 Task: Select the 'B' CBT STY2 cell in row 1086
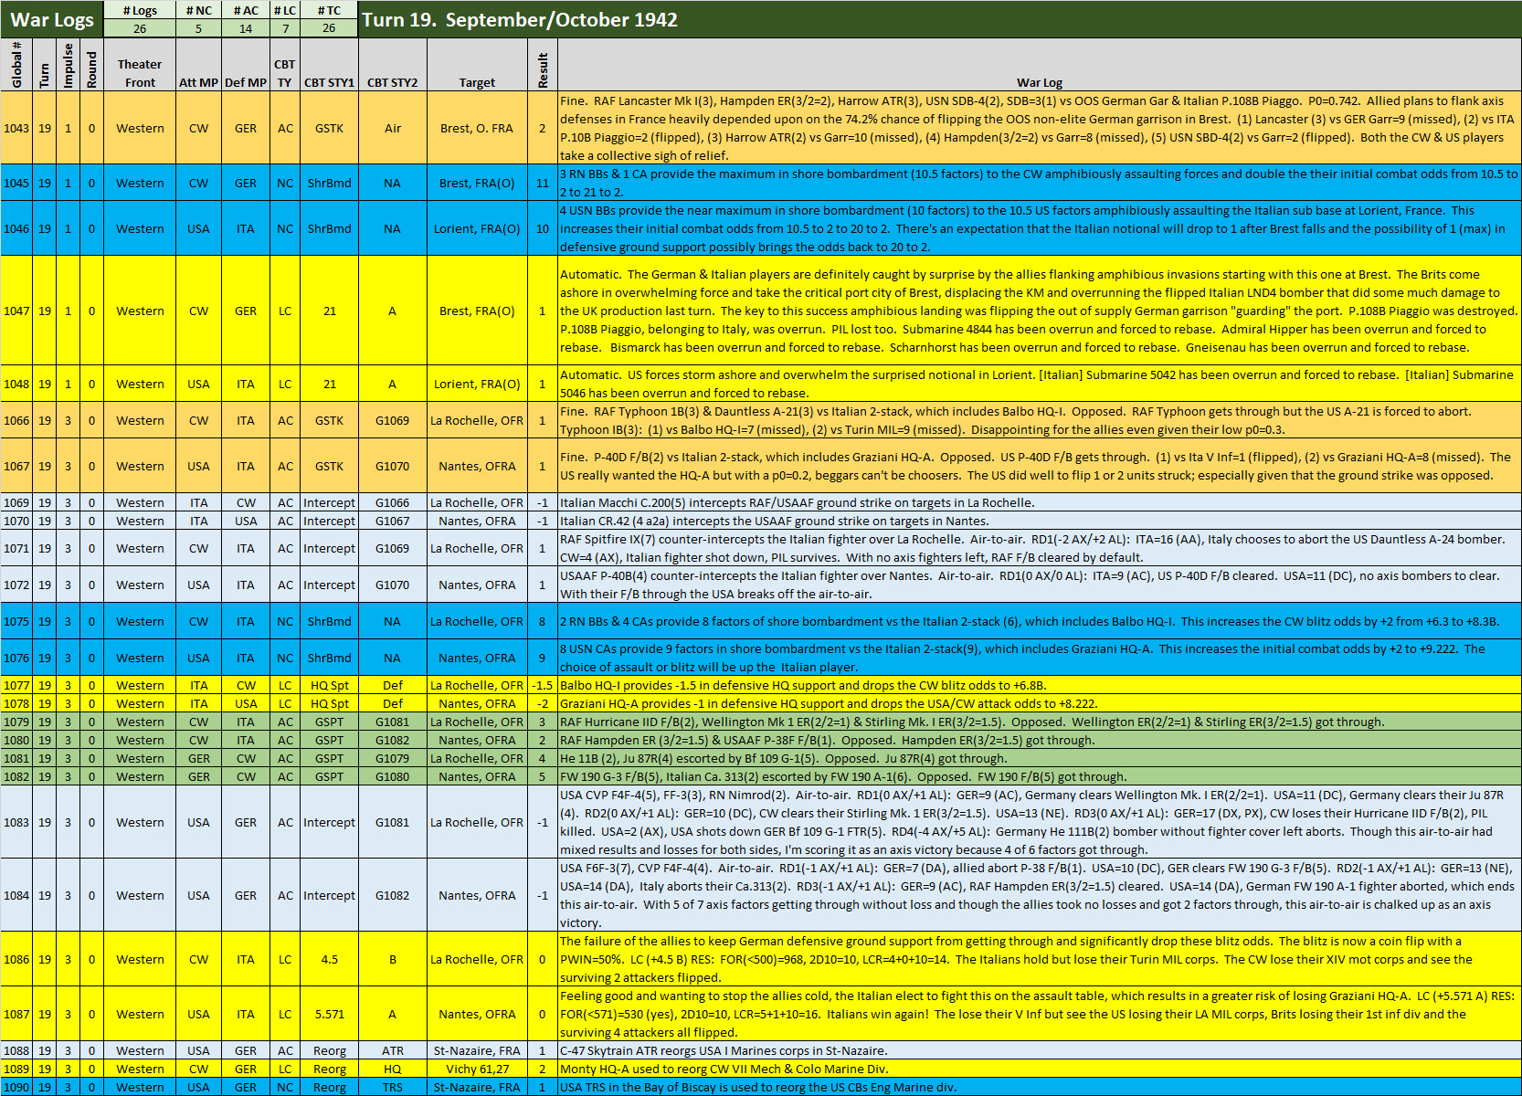click(x=392, y=959)
